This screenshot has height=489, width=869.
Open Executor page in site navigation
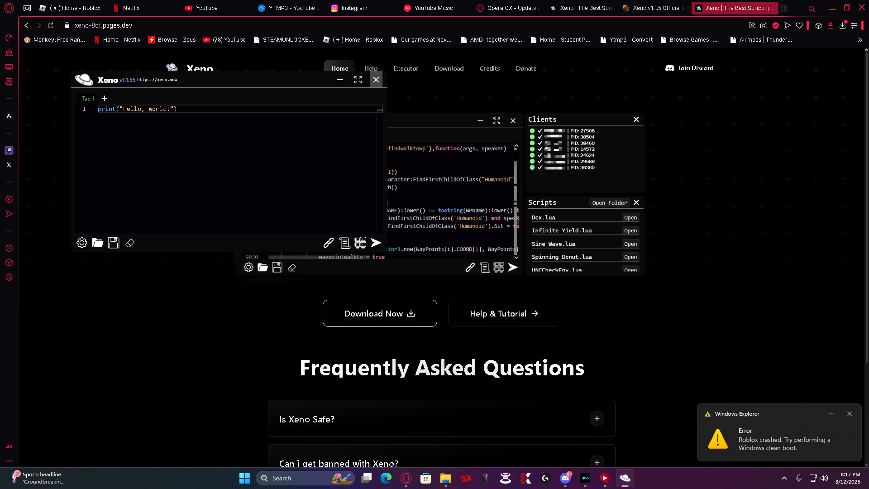pos(406,68)
